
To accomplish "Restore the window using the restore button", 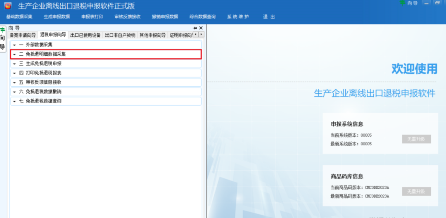I will pyautogui.click(x=437, y=3).
